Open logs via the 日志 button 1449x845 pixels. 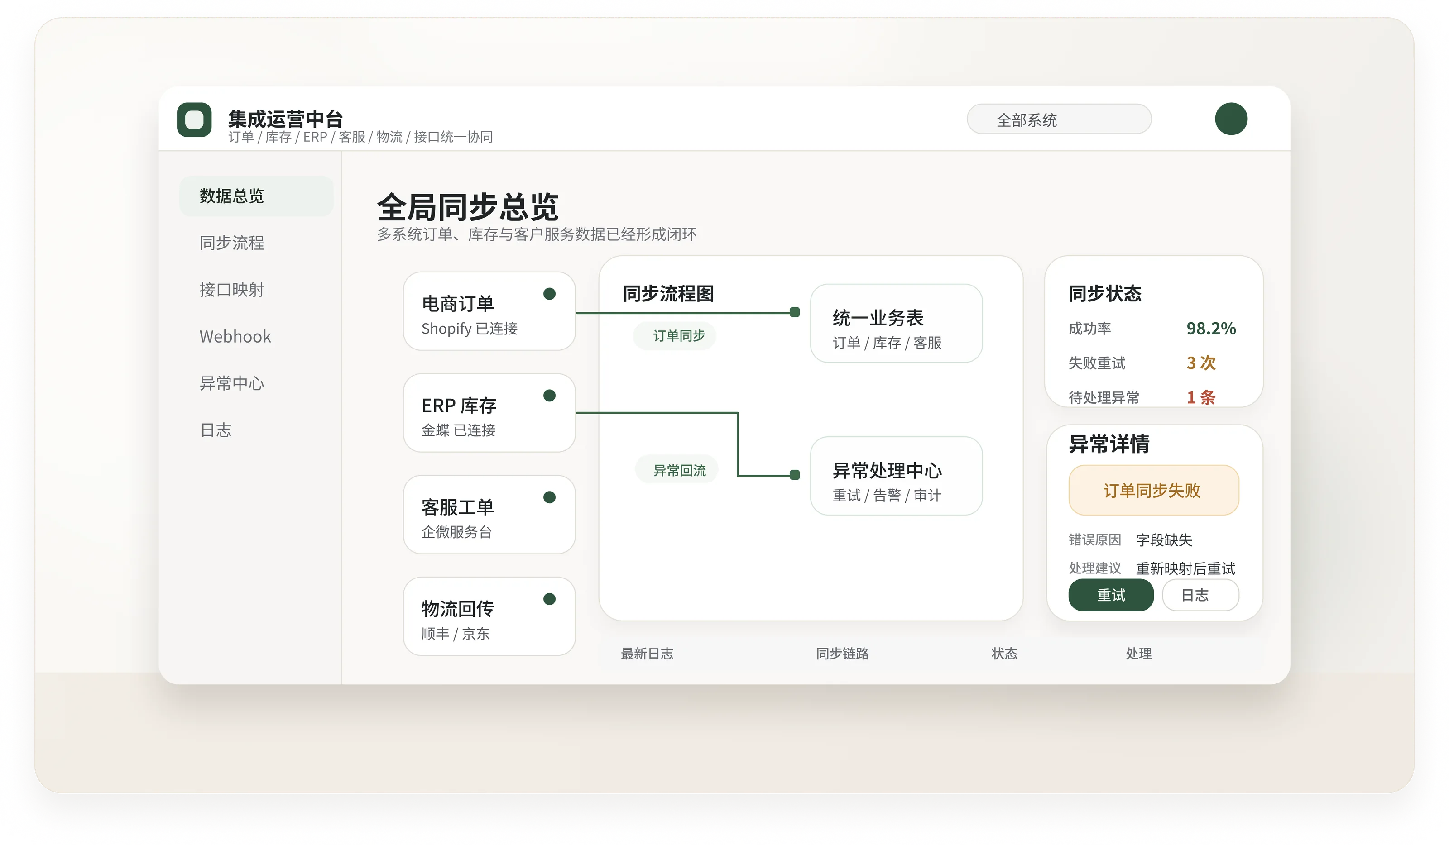1200,595
